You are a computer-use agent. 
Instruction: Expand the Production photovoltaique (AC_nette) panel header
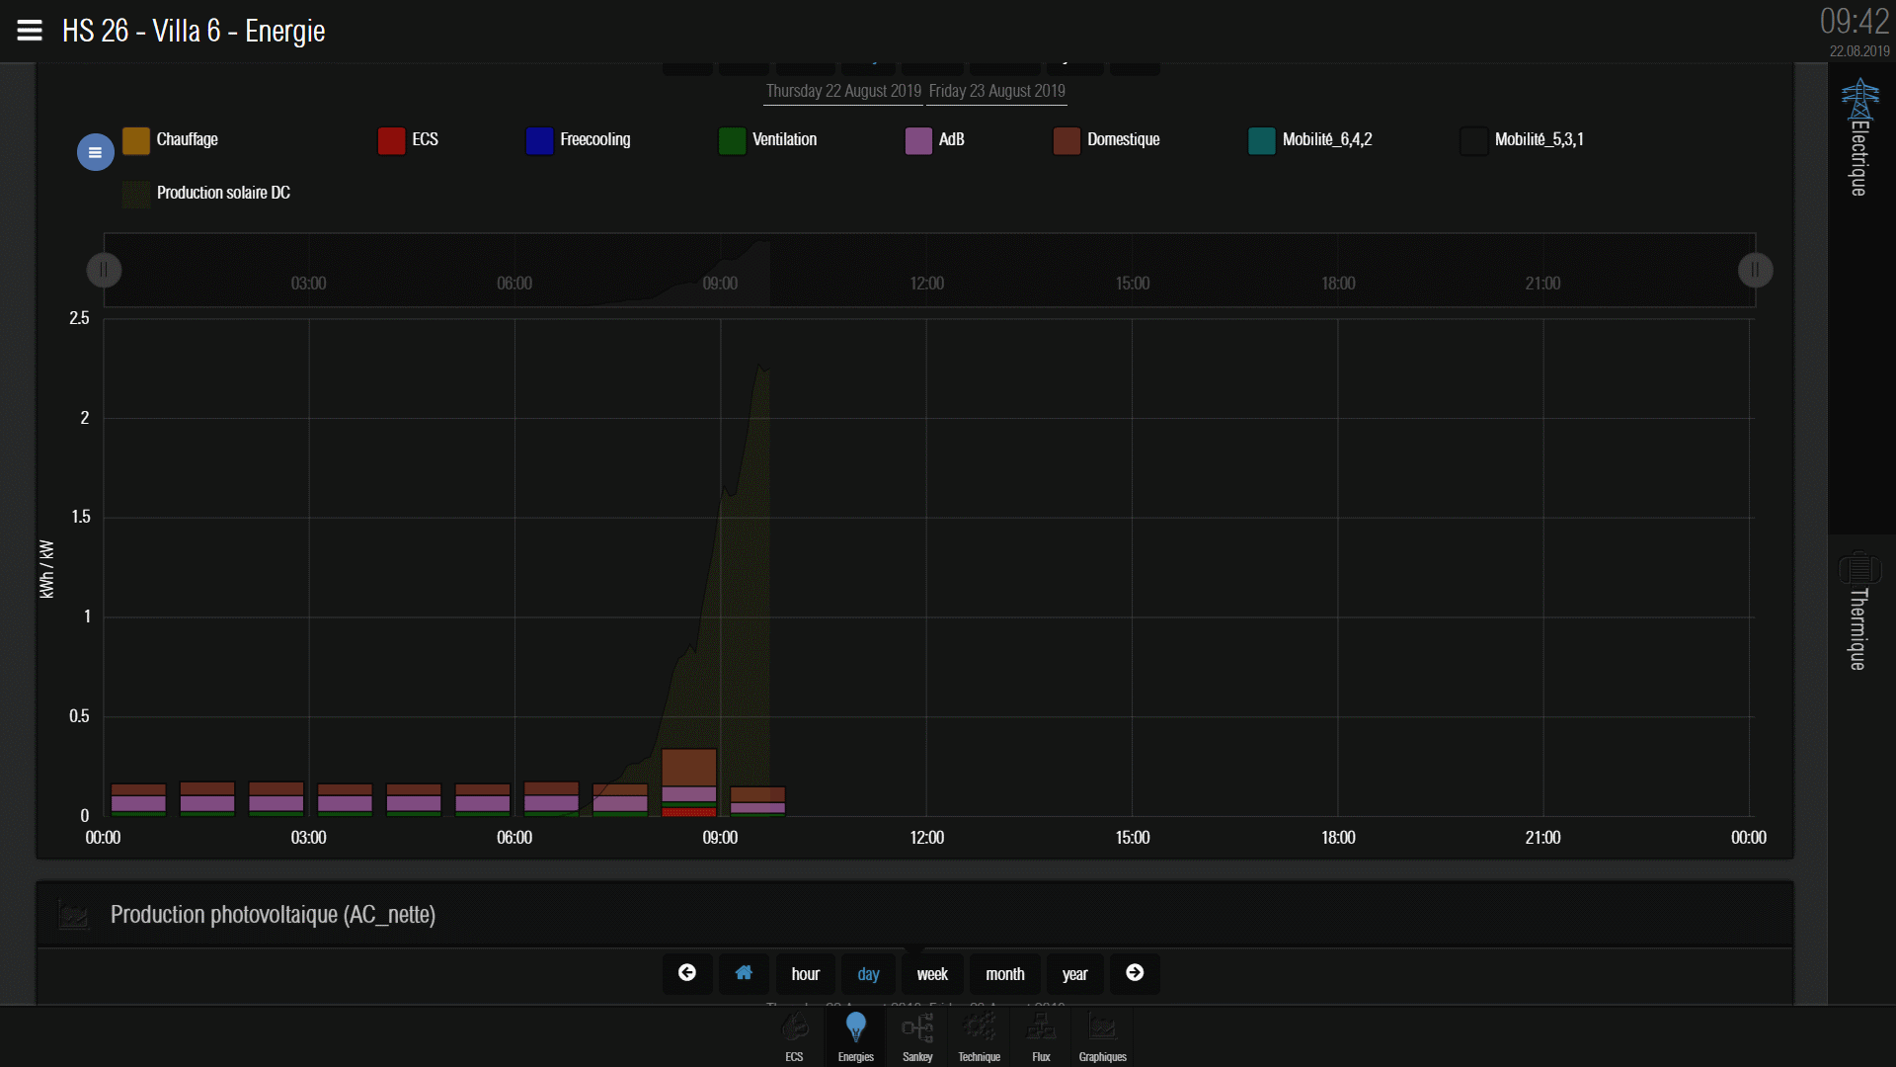coord(914,915)
